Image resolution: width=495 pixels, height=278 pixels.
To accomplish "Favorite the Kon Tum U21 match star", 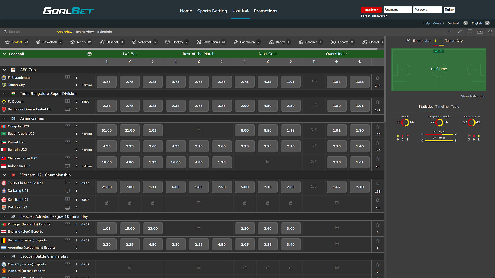I will [x=378, y=200].
